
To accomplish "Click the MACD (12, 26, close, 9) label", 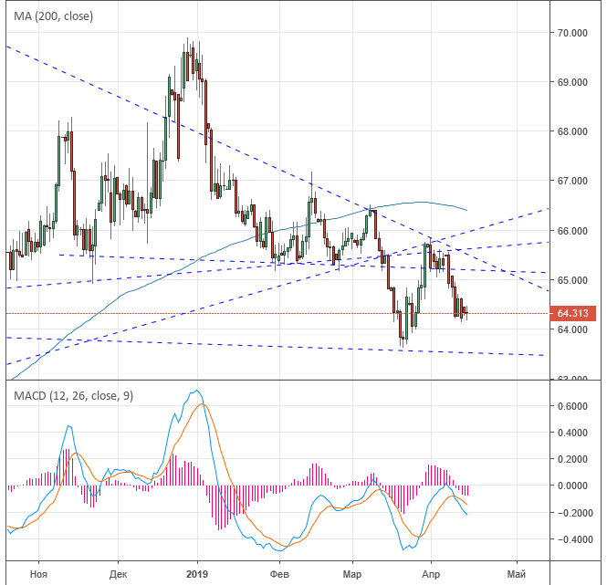I will [74, 396].
